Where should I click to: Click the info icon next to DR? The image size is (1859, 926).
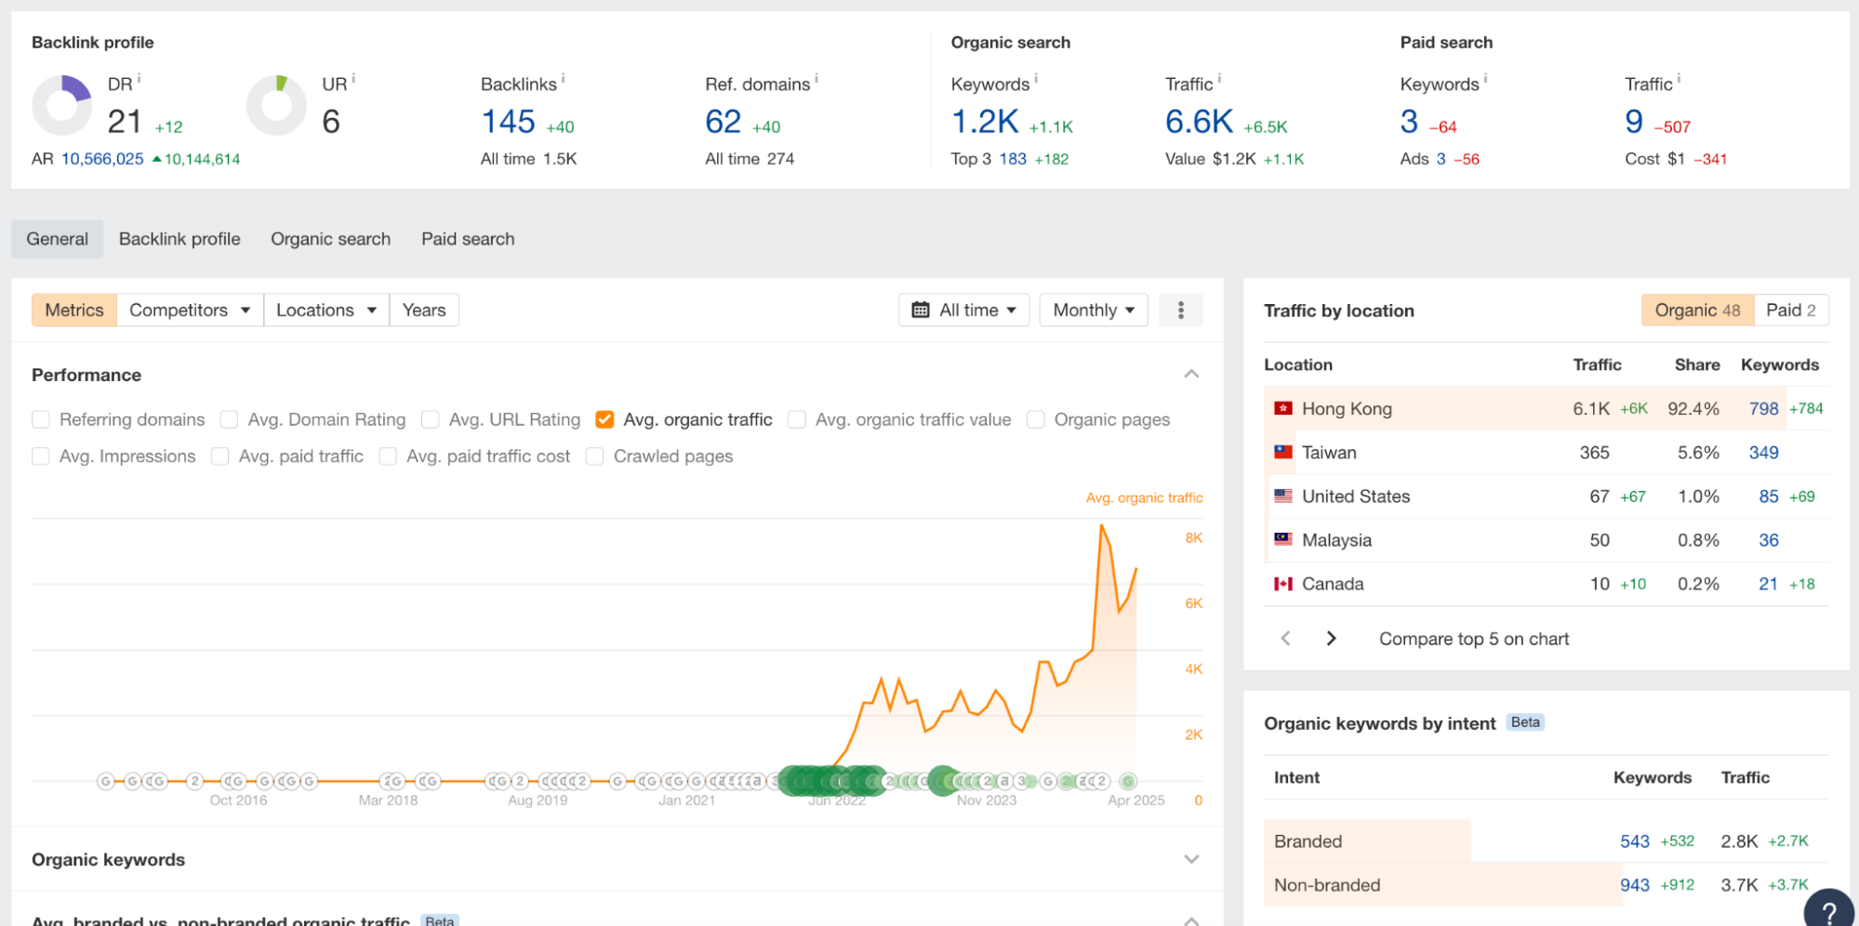click(139, 79)
